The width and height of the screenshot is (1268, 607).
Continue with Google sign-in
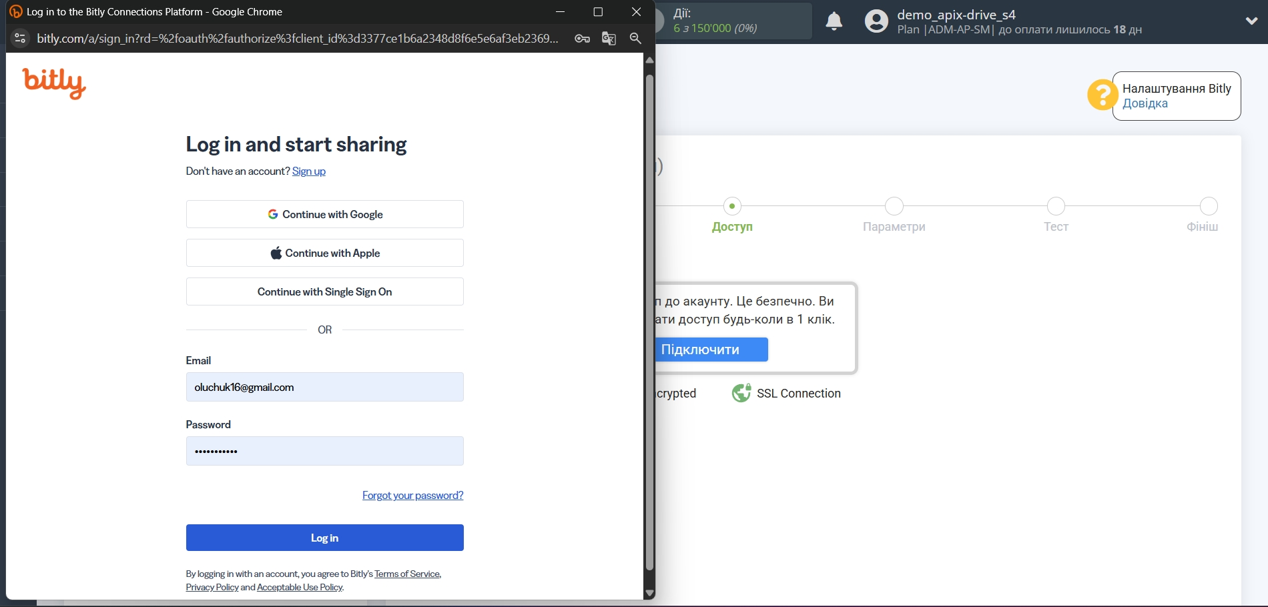(325, 214)
